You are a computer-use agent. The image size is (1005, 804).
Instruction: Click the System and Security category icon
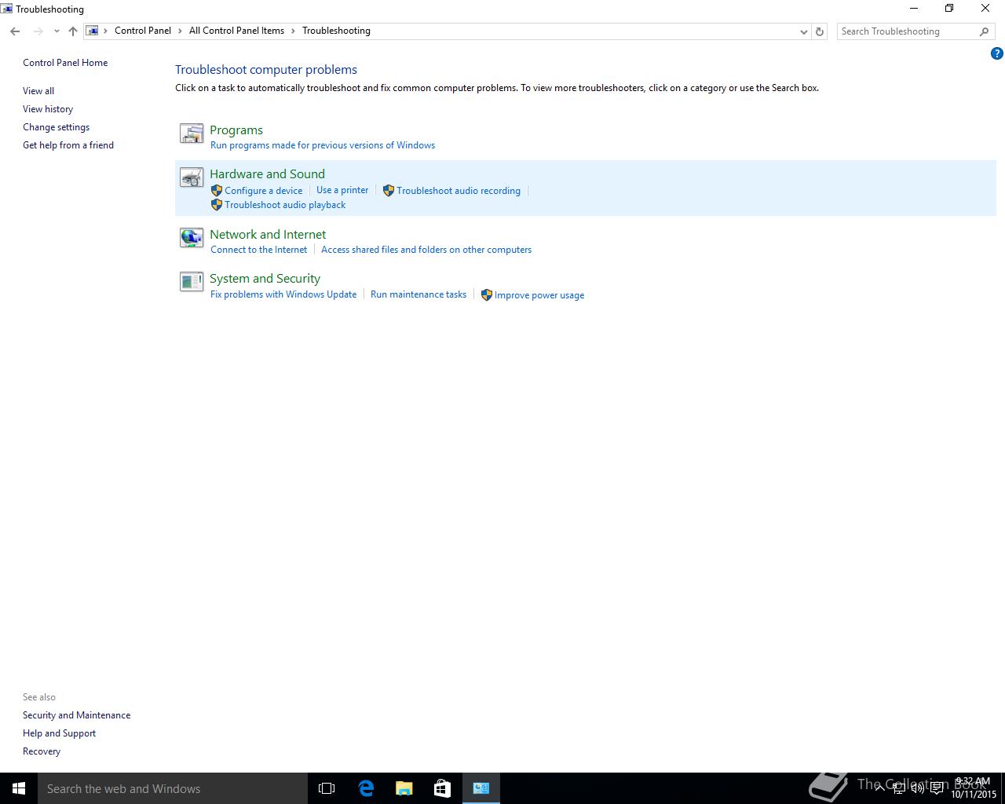(192, 281)
